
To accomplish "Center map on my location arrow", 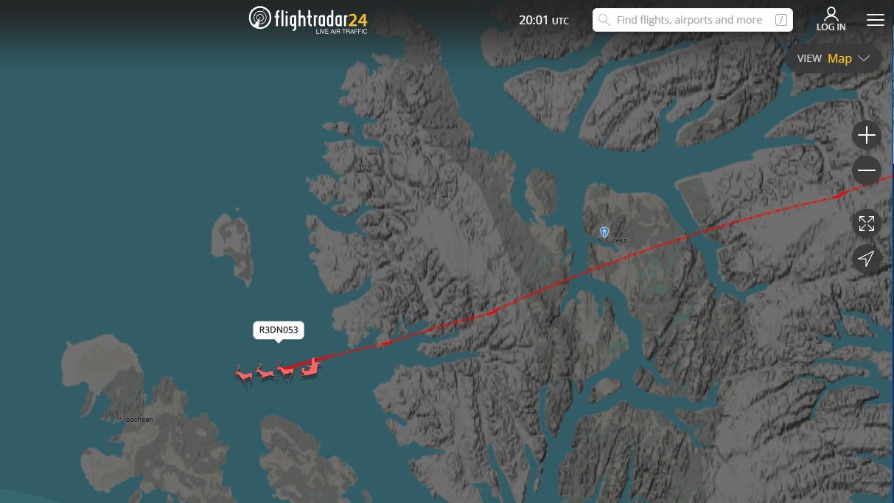I will pos(867,259).
